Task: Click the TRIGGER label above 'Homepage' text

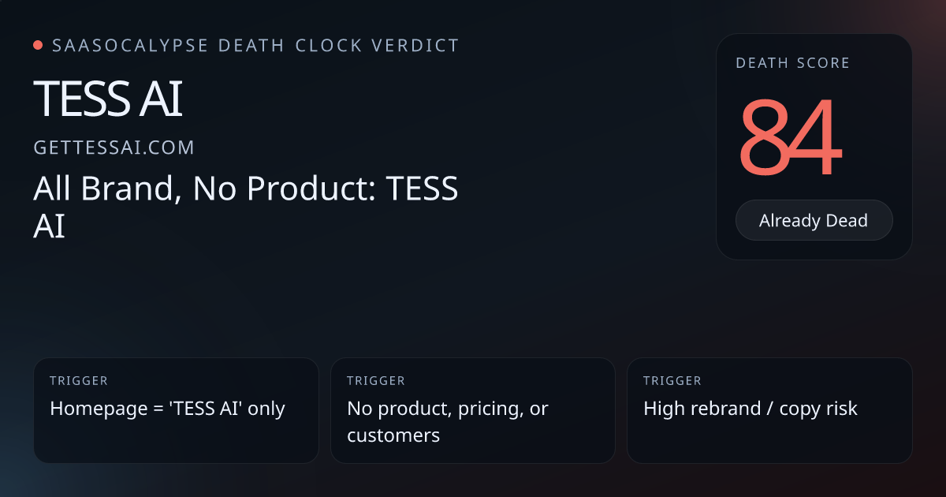Action: (79, 381)
